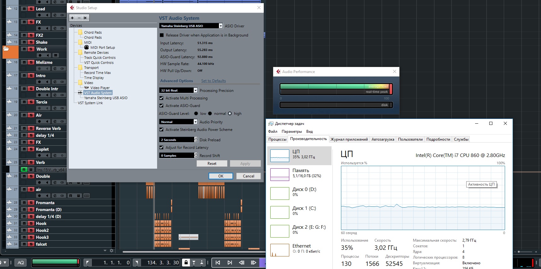This screenshot has height=269, width=541.
Task: Open Вид menu in Task Manager
Action: pos(309,132)
